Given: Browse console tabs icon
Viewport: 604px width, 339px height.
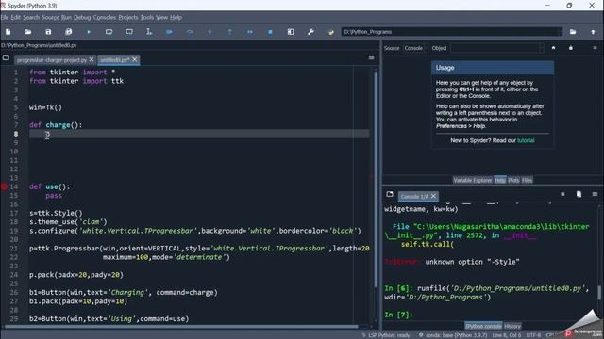Looking at the screenshot, I should click(390, 194).
